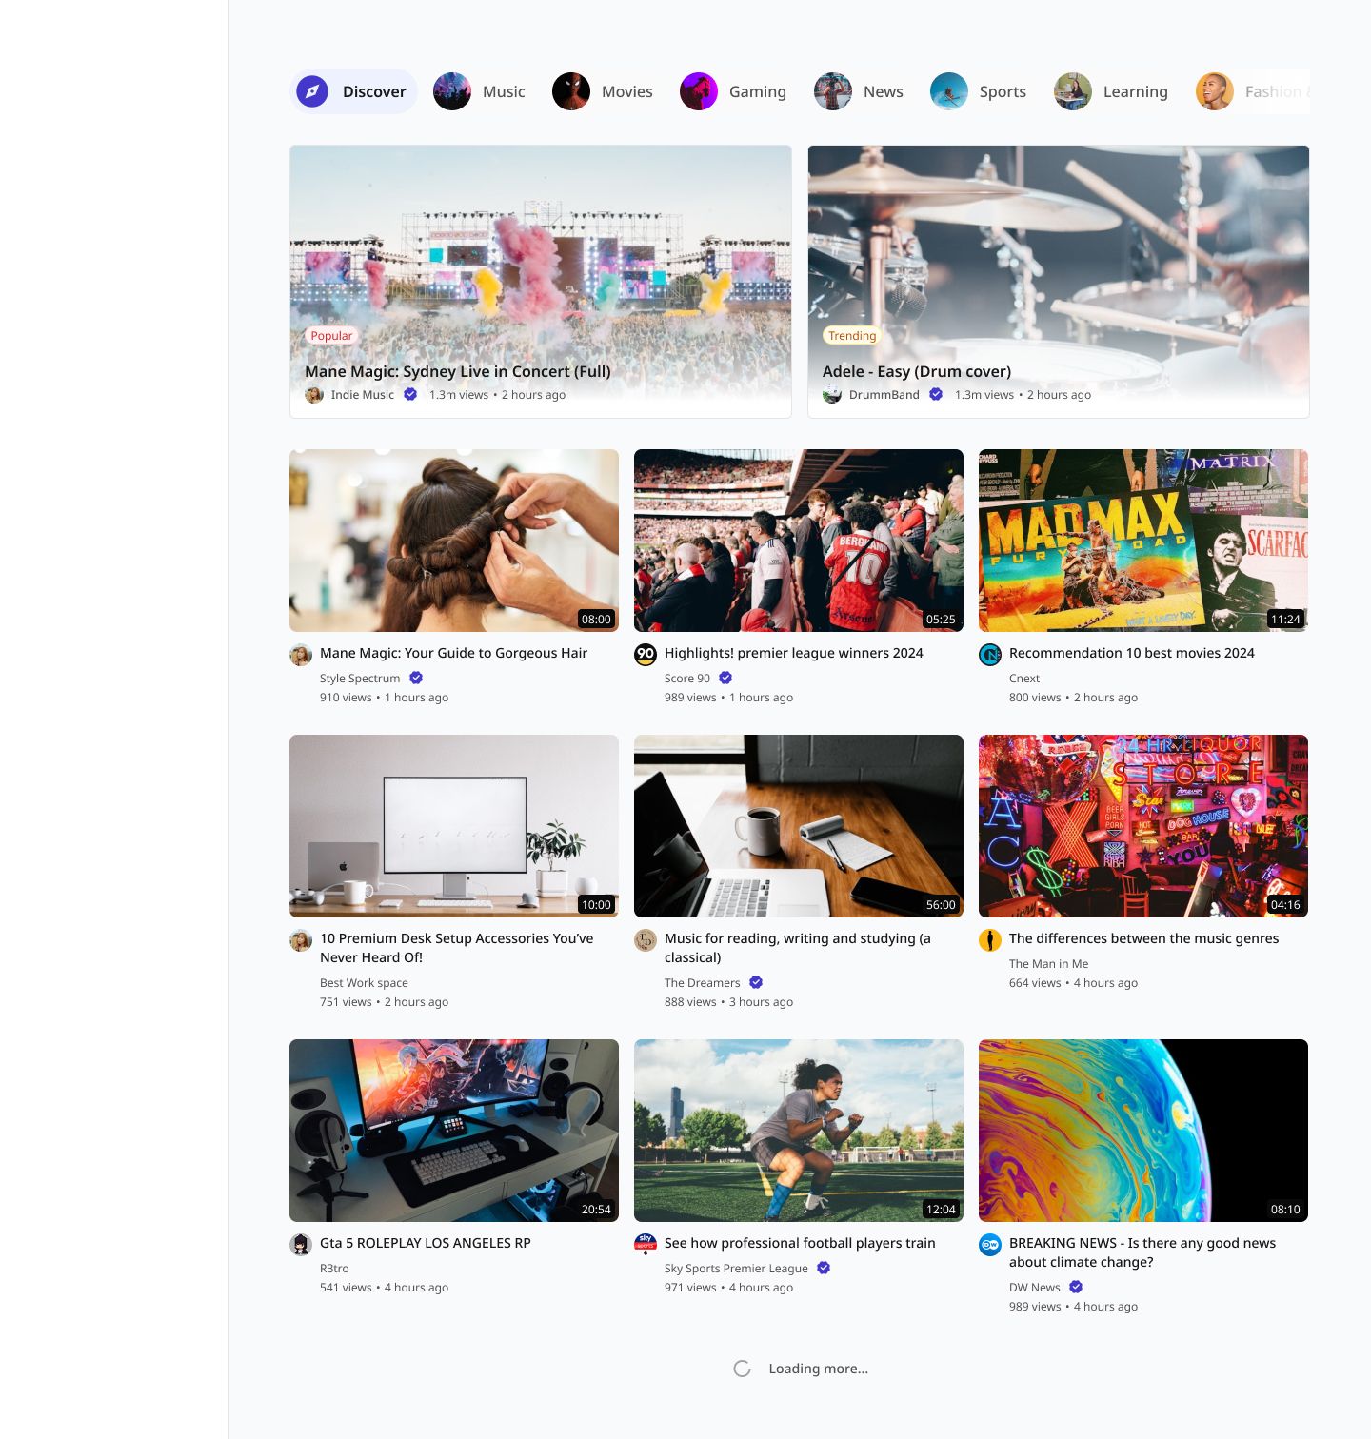
Task: Visit The Dreamers channel name
Action: tap(702, 982)
